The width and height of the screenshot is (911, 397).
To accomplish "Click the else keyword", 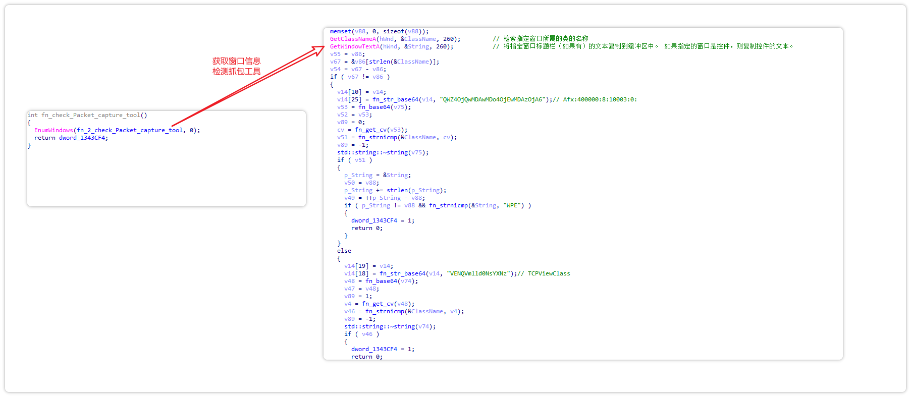I will [x=344, y=251].
